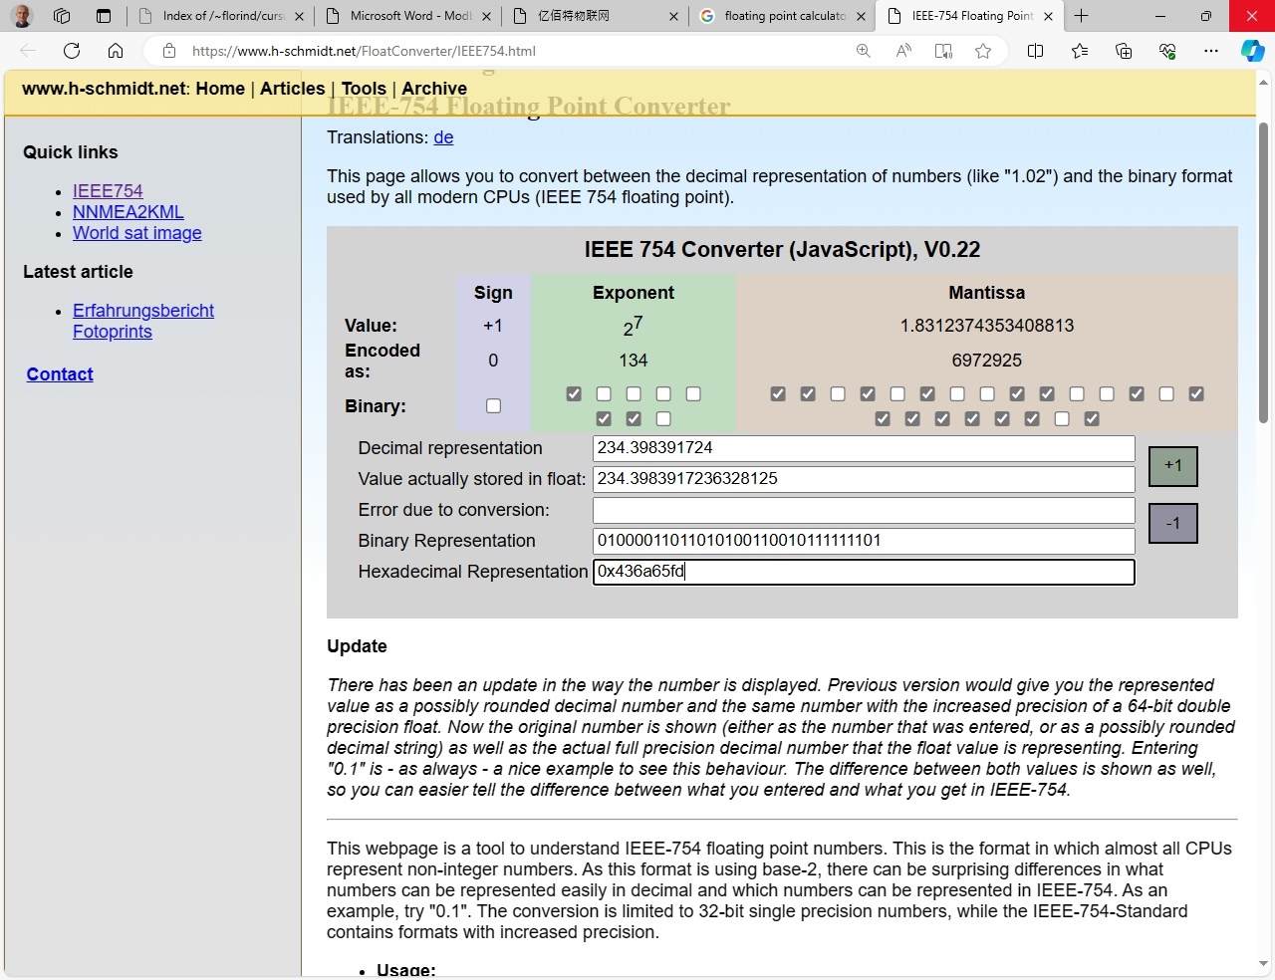Open Browser essentials heart icon
1275x980 pixels.
(1167, 51)
